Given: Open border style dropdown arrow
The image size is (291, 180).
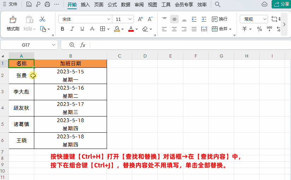Looking at the screenshot, I should coord(108,29).
